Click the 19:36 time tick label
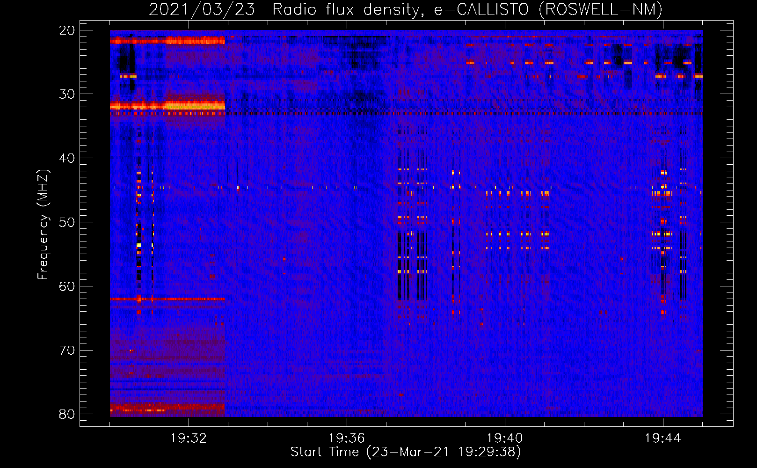Viewport: 757px width, 468px height. click(x=347, y=439)
